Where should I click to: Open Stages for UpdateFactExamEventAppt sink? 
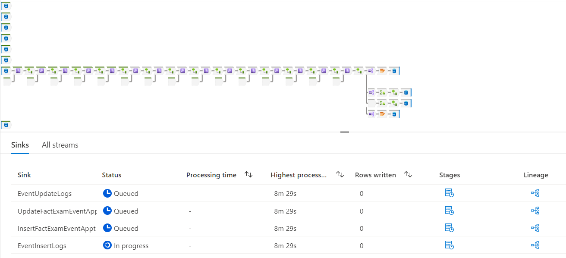click(449, 211)
